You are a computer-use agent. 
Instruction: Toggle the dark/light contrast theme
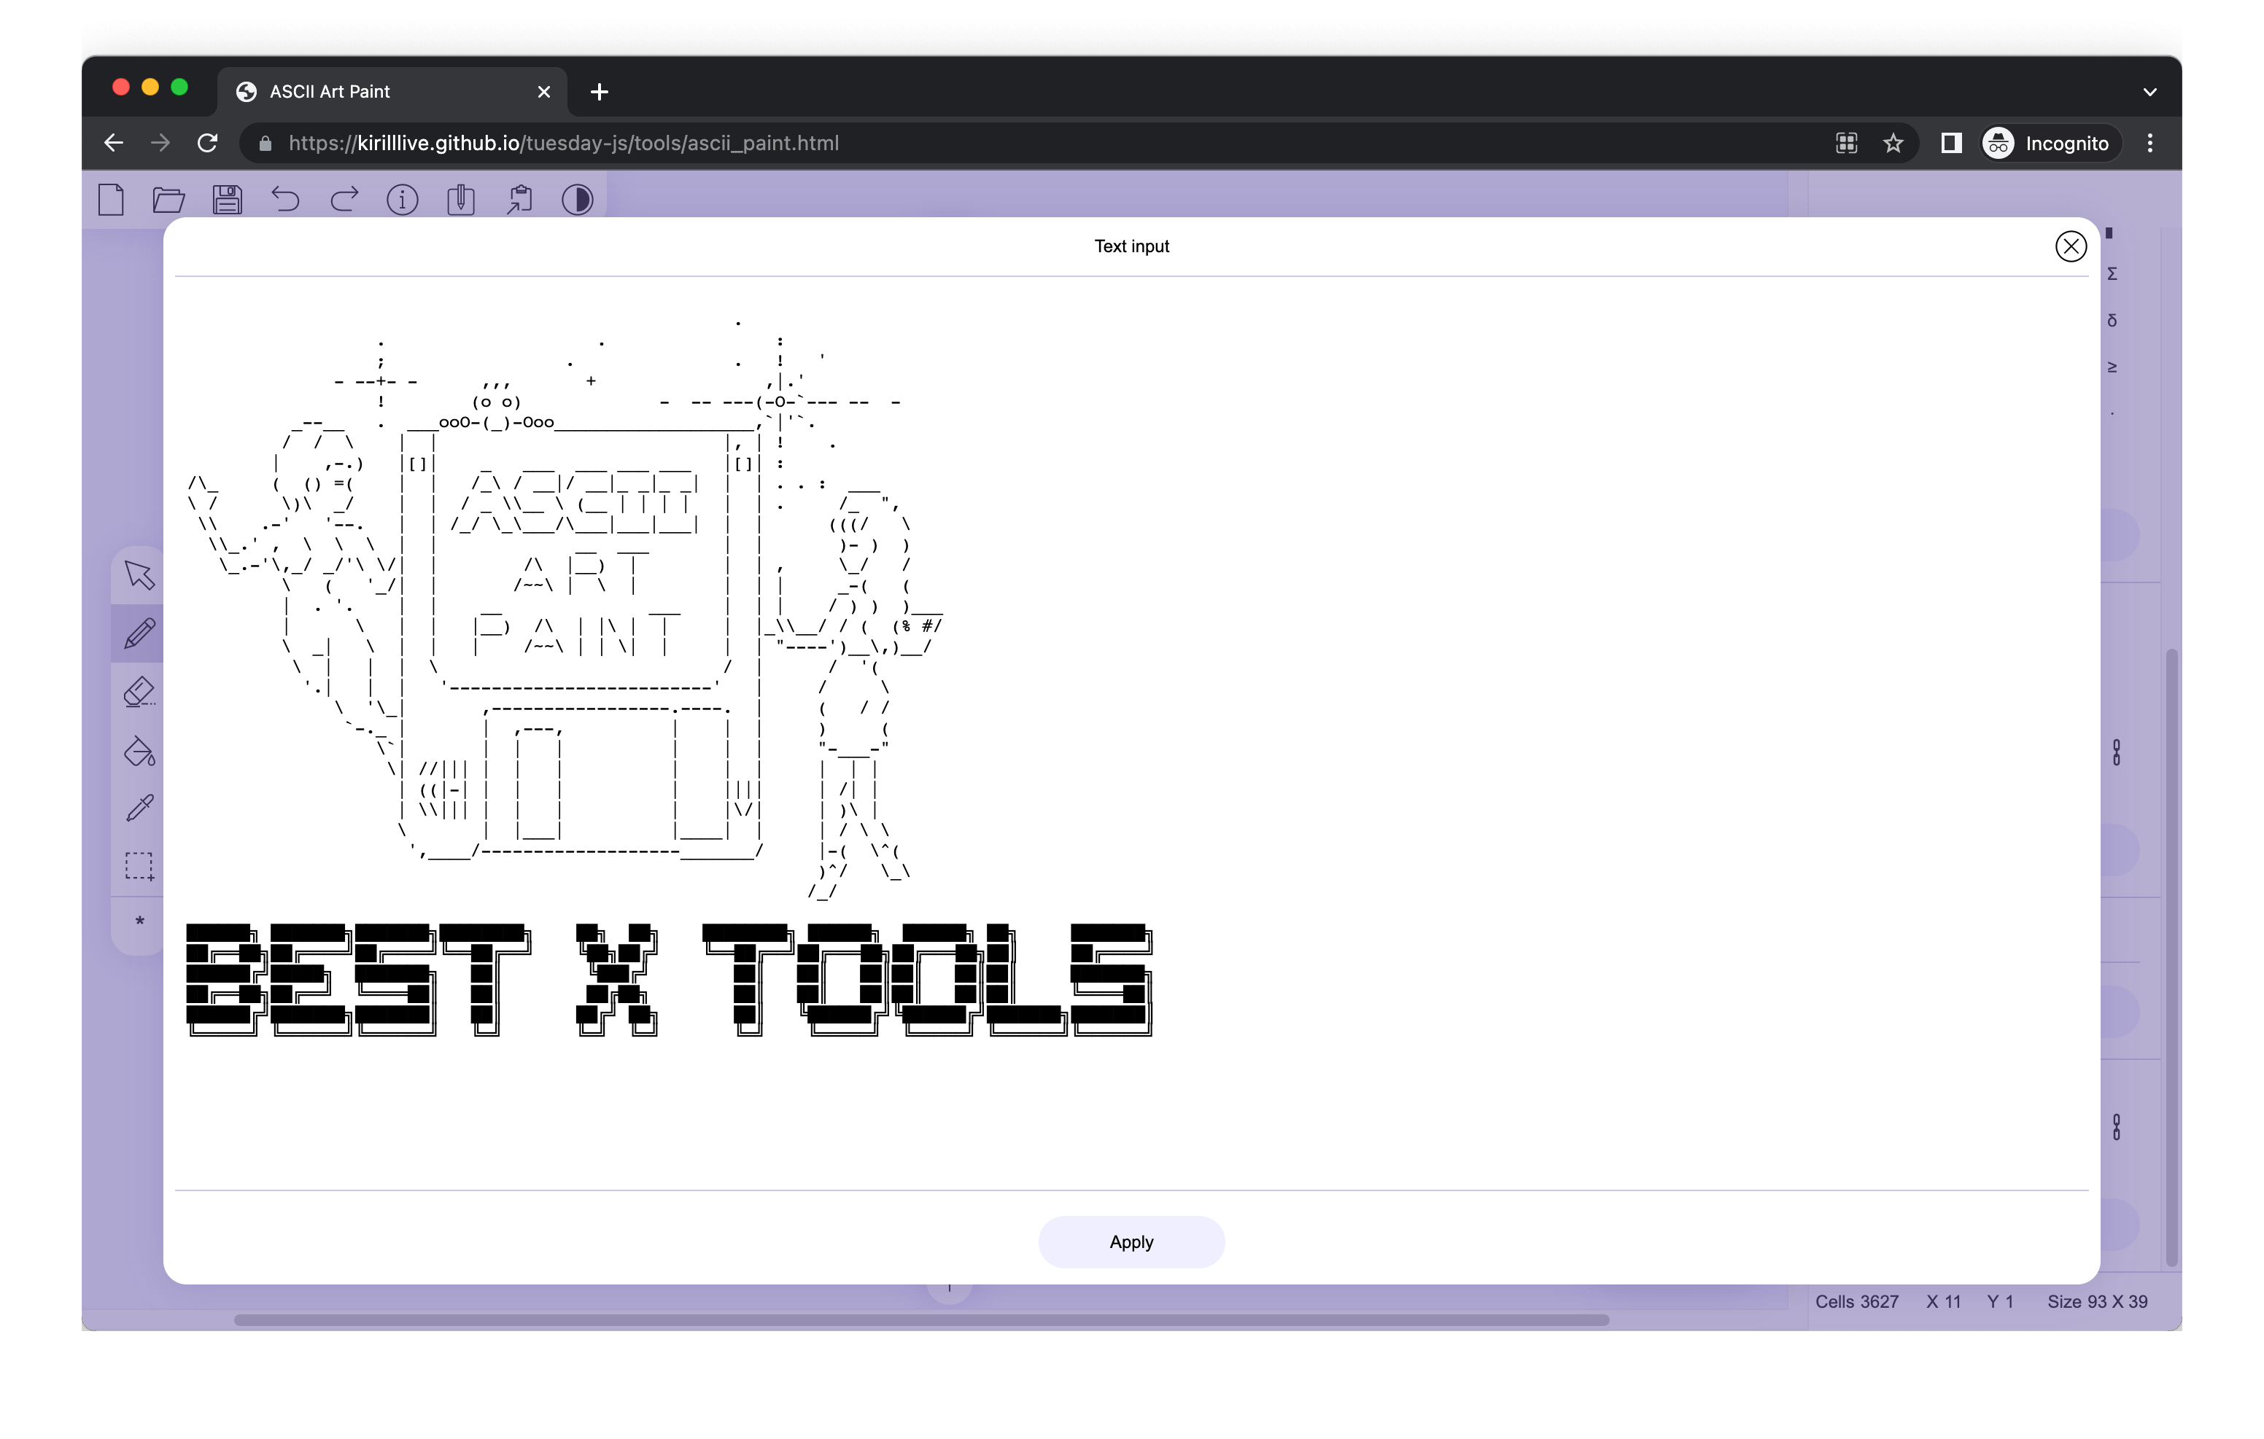tap(577, 199)
